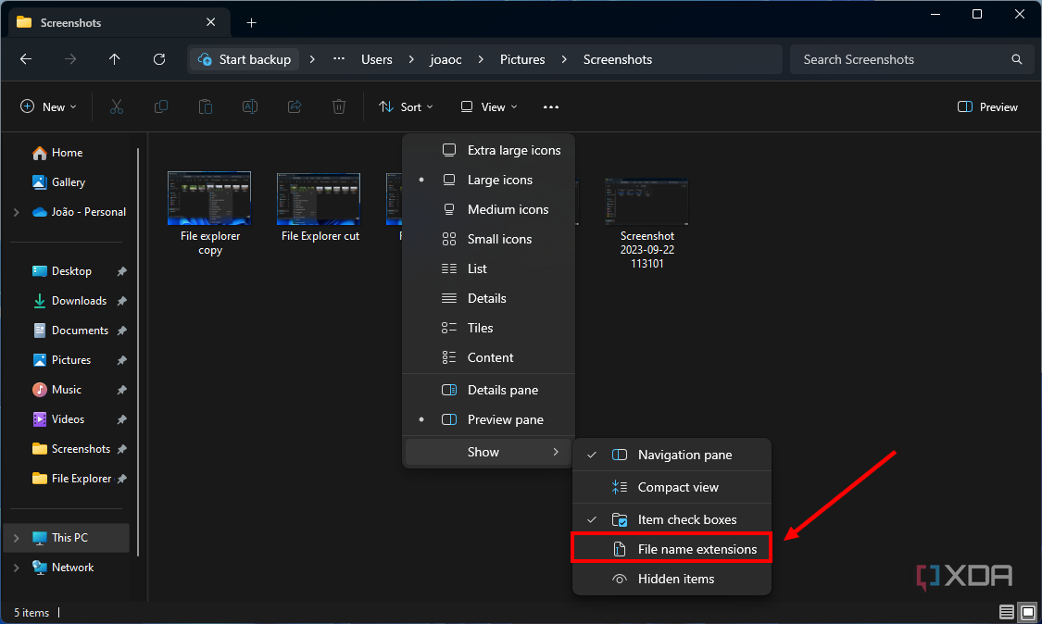Click the Delete icon in the toolbar
The height and width of the screenshot is (624, 1042).
338,106
